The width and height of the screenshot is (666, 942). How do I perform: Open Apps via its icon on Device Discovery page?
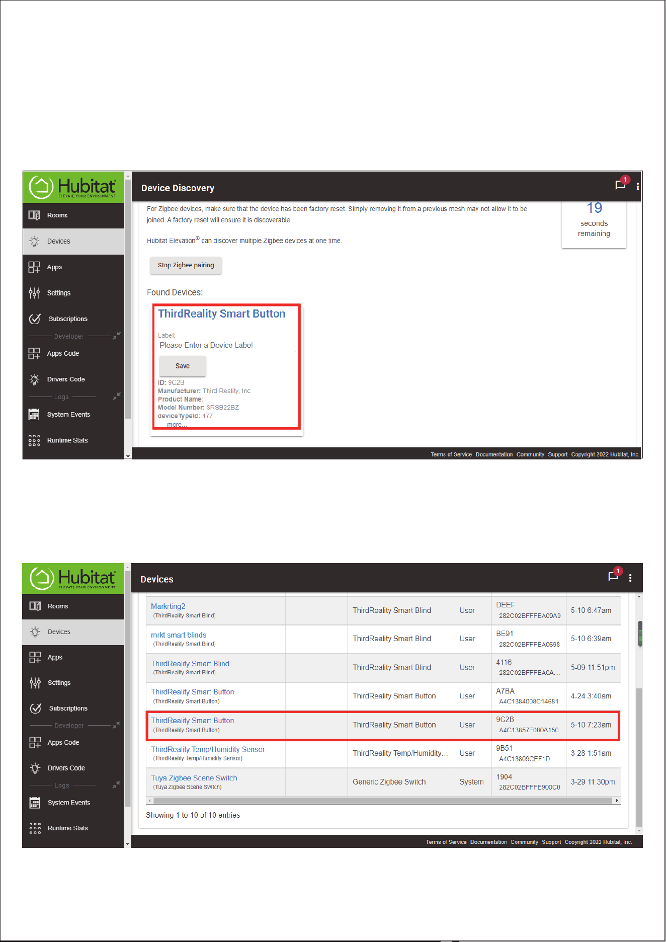[34, 267]
